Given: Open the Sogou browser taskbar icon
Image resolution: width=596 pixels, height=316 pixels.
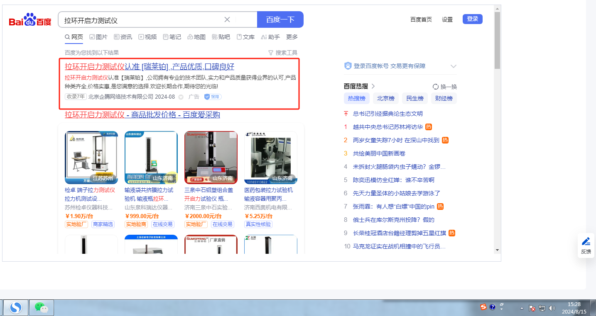Looking at the screenshot, I should pos(16,307).
